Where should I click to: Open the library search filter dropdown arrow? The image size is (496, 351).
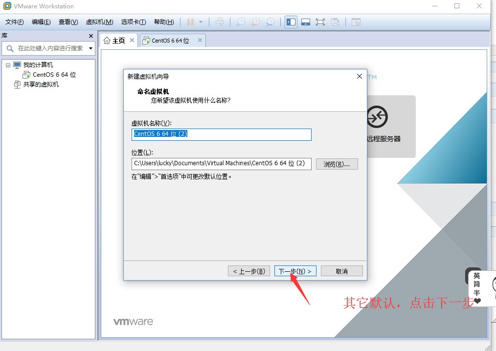point(91,48)
